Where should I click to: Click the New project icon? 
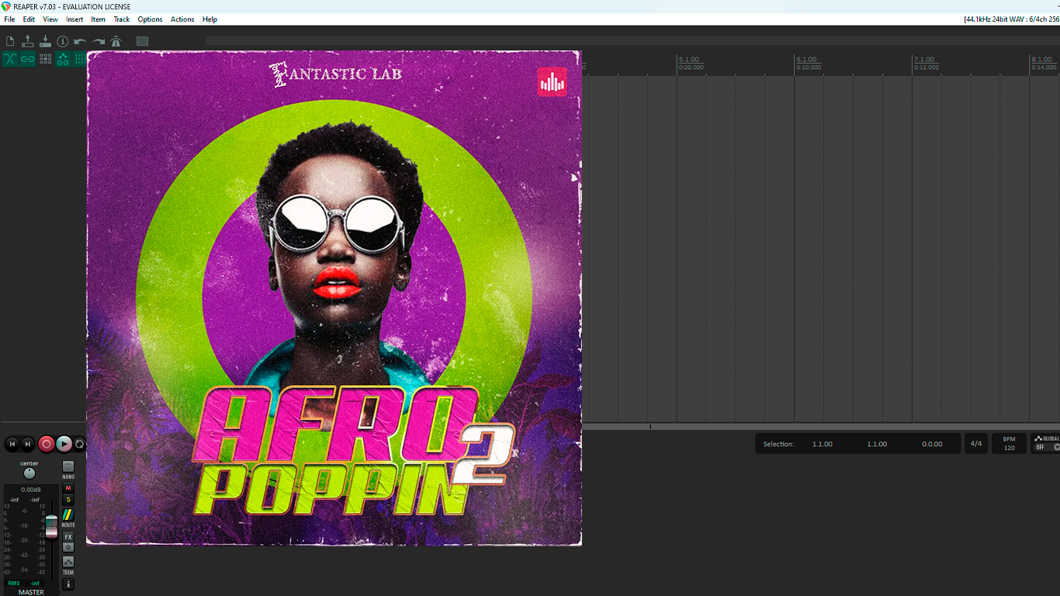click(x=10, y=42)
